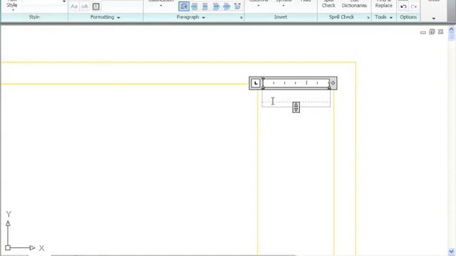Close the drawing window
This screenshot has height=256, width=456.
point(440,31)
